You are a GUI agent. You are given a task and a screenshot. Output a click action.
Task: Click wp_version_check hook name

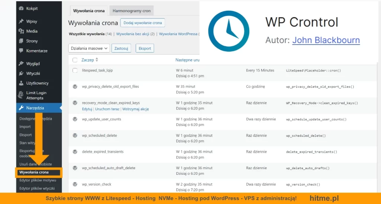point(96,184)
